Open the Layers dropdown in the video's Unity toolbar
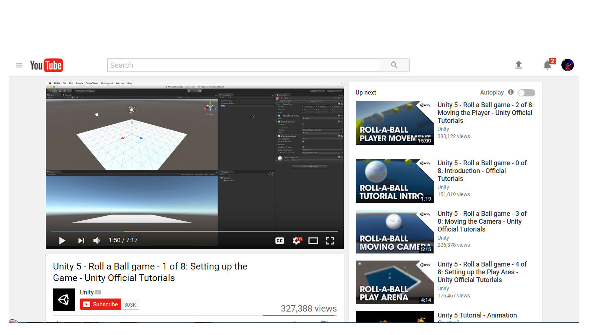This screenshot has height=335, width=596. click(x=317, y=91)
